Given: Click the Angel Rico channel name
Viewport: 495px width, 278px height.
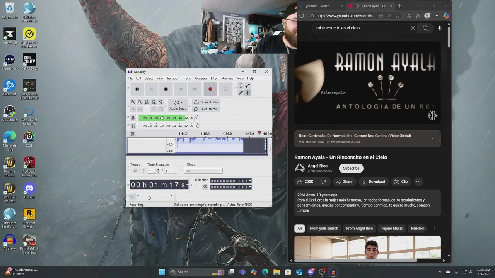Looking at the screenshot, I should click(x=317, y=166).
